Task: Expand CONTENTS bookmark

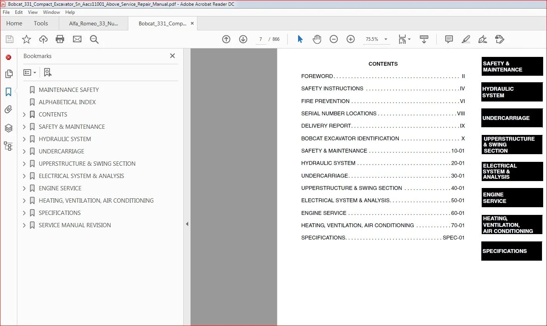Action: pyautogui.click(x=24, y=115)
